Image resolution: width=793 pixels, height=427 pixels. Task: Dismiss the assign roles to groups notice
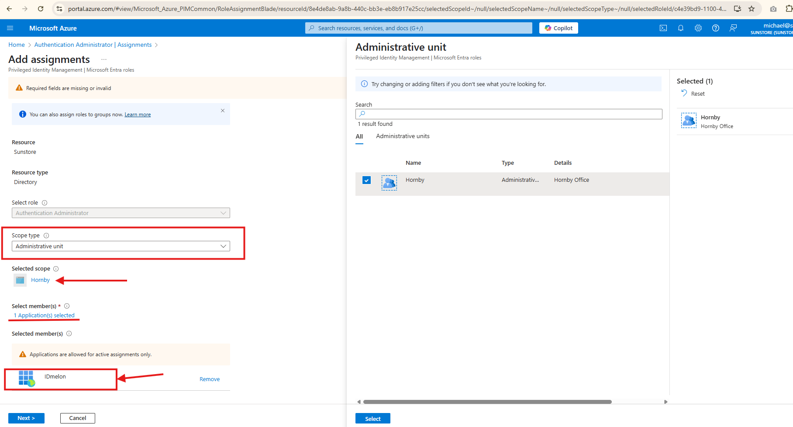(x=223, y=111)
